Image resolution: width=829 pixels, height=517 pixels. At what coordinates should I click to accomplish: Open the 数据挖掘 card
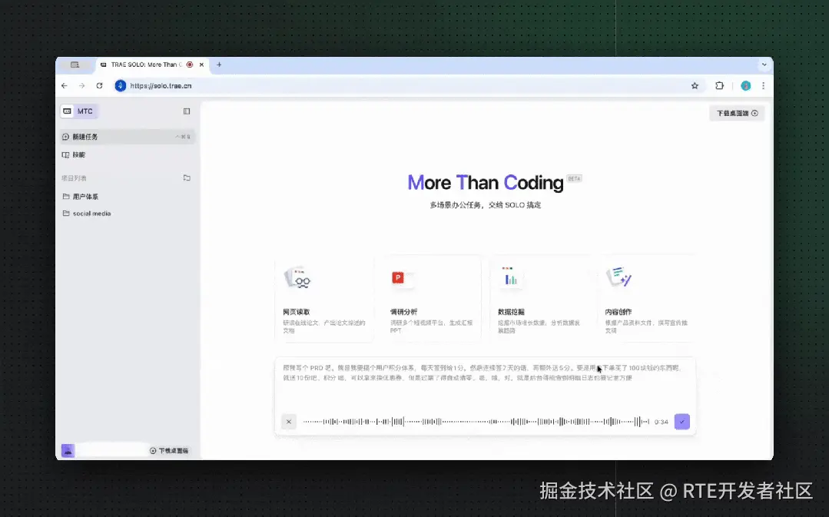tap(539, 299)
